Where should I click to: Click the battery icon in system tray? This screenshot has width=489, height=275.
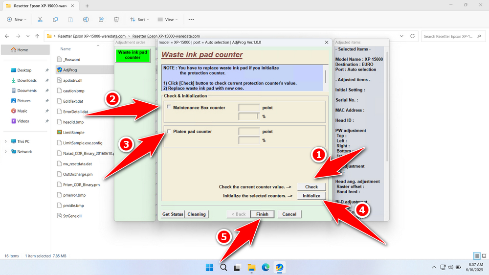[x=458, y=267]
